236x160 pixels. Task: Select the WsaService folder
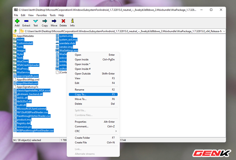click(23, 72)
